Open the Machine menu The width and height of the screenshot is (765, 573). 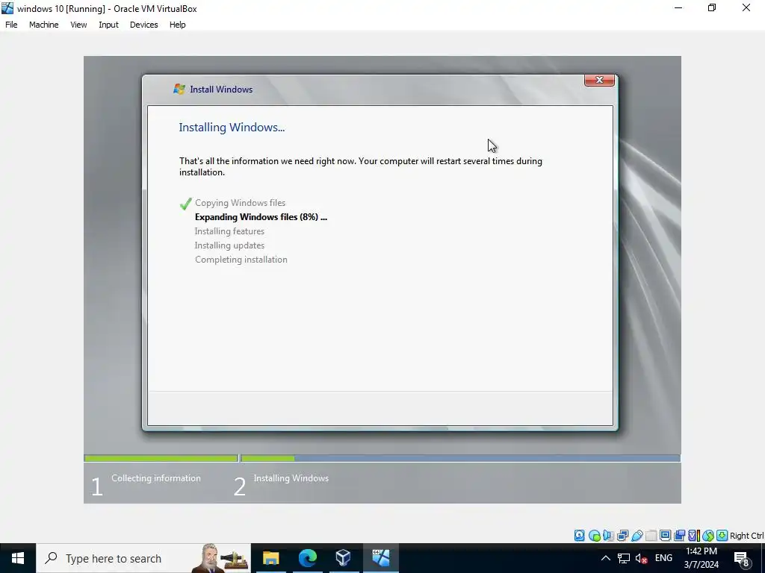pyautogui.click(x=43, y=25)
